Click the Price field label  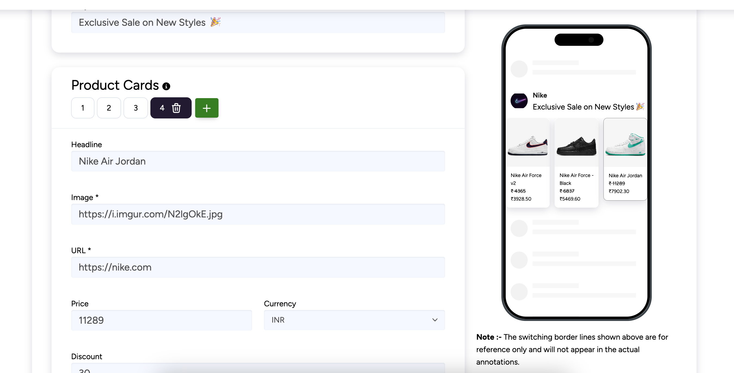[x=80, y=304]
